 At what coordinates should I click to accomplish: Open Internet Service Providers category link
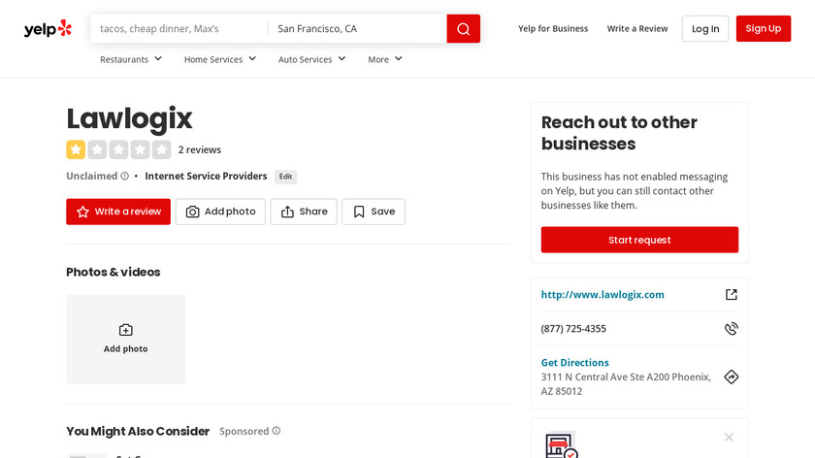pyautogui.click(x=206, y=177)
